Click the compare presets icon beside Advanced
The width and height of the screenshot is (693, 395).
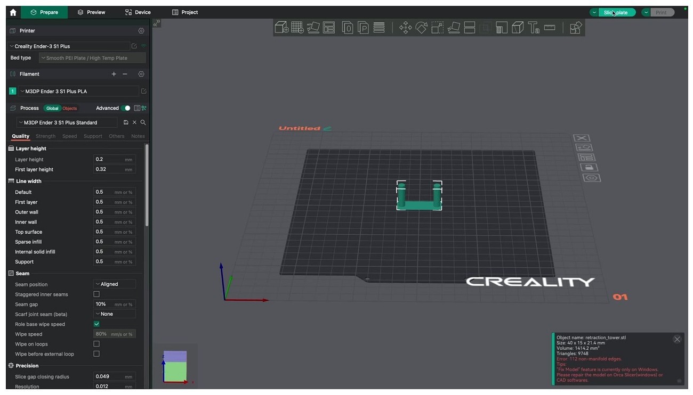point(144,108)
